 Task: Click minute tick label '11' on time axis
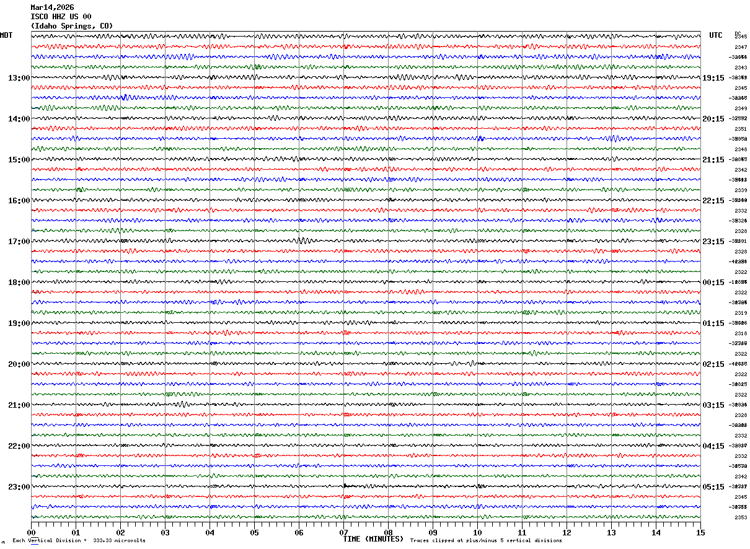coord(522,532)
